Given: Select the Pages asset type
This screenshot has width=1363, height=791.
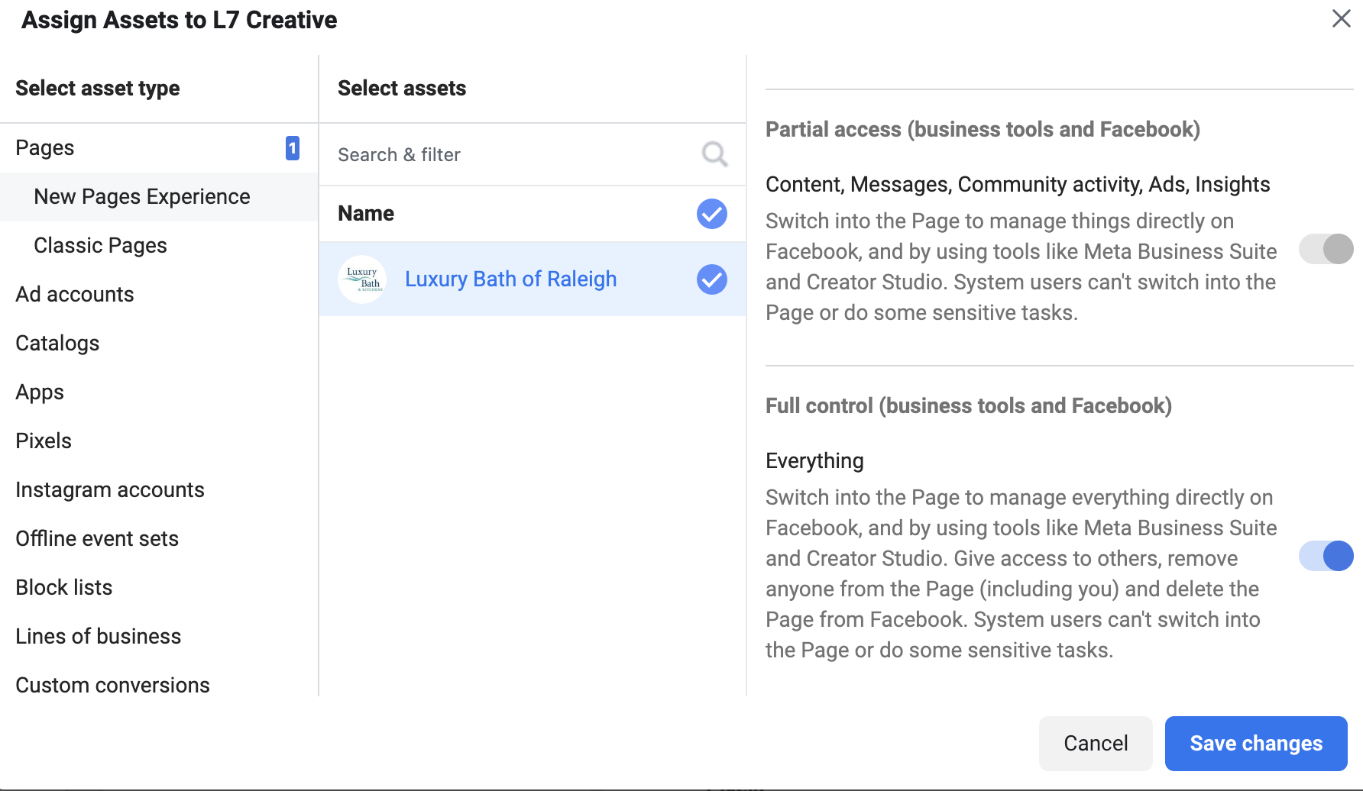Looking at the screenshot, I should tap(44, 147).
